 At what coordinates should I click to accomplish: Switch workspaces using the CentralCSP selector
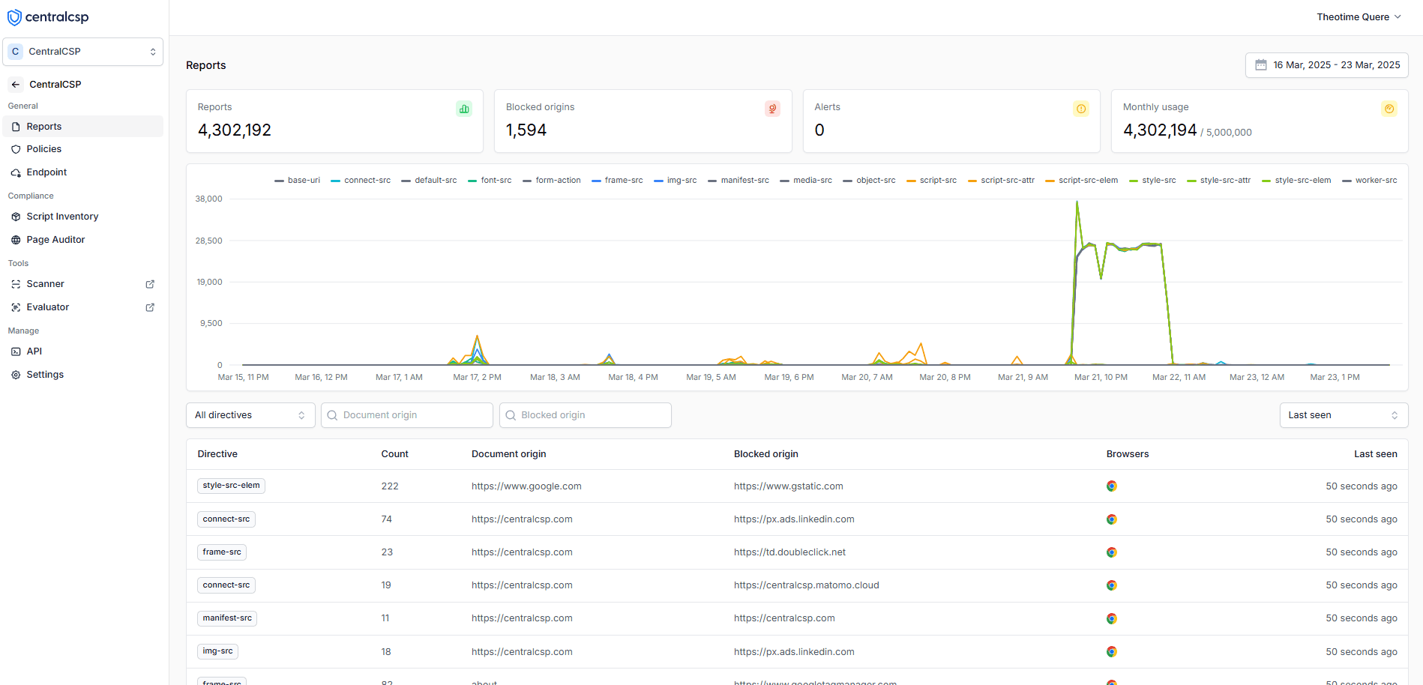click(82, 51)
